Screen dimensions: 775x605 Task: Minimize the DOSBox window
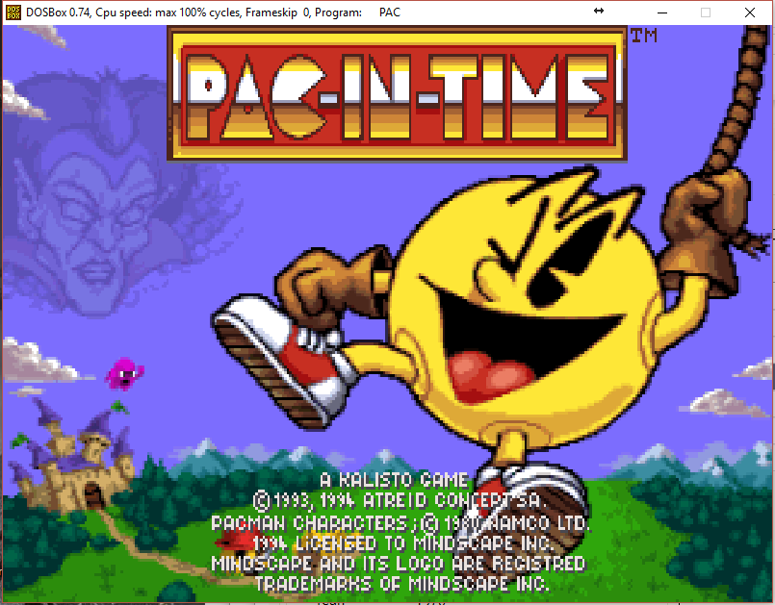(662, 13)
